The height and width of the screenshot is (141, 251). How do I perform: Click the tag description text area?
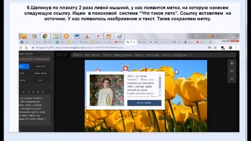click(35, 110)
